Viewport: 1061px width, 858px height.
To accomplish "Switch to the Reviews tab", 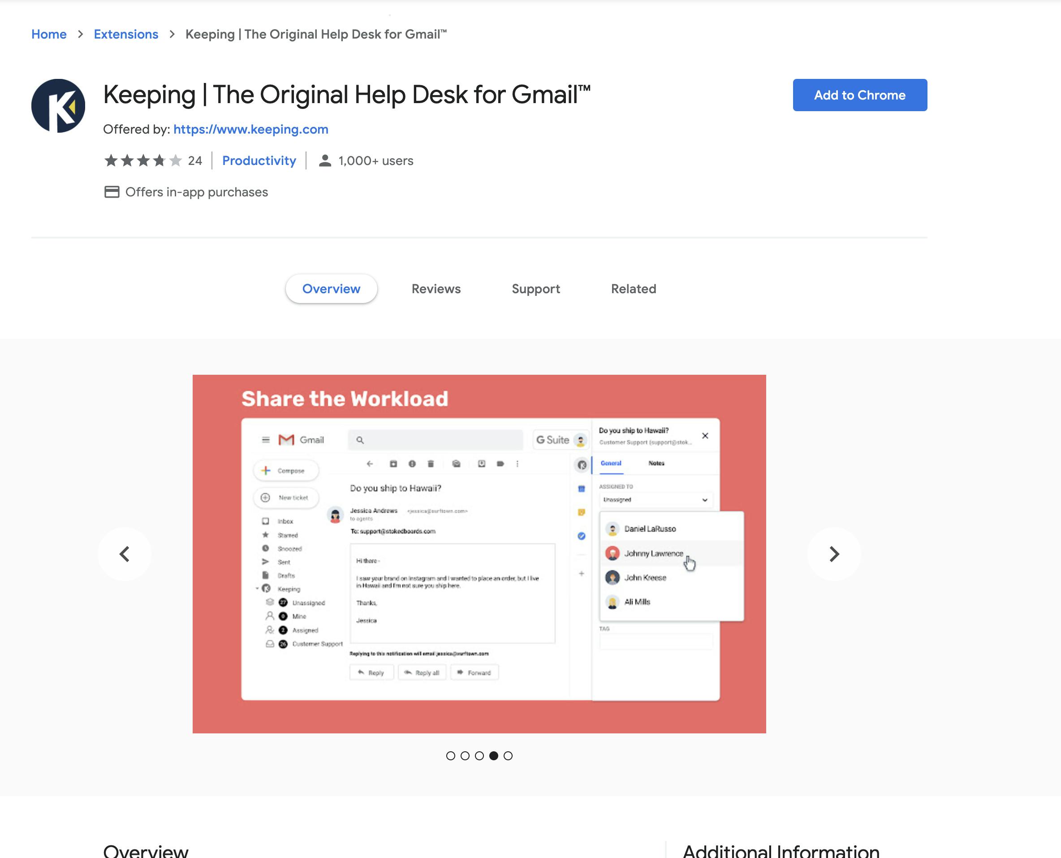I will coord(436,289).
